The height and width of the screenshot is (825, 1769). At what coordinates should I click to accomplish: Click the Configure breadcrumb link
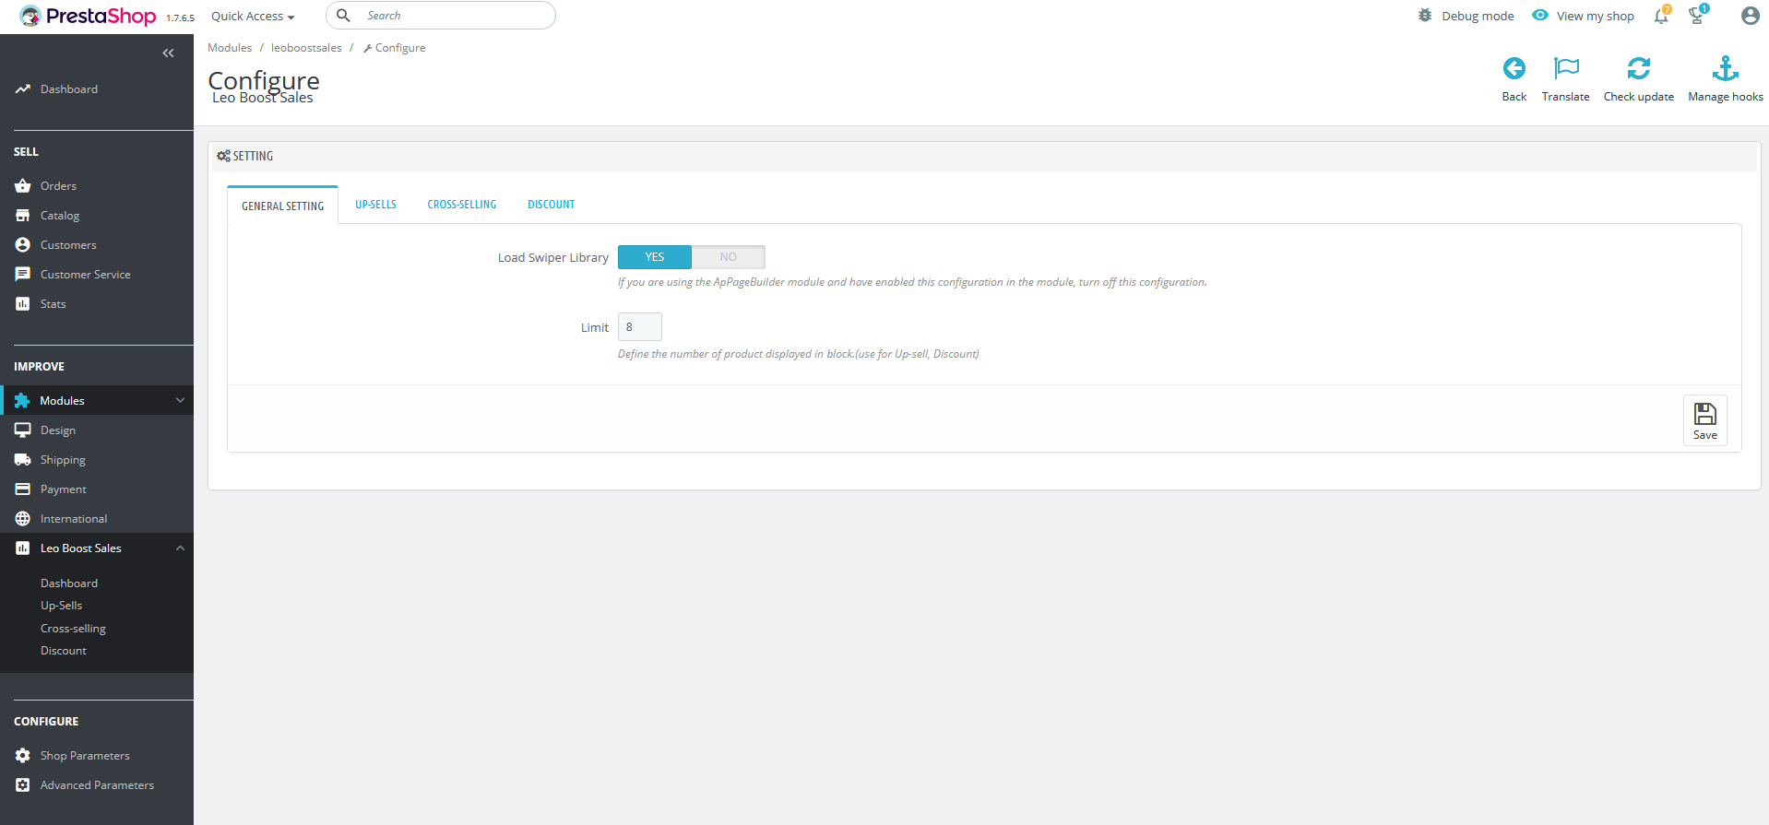click(x=395, y=48)
